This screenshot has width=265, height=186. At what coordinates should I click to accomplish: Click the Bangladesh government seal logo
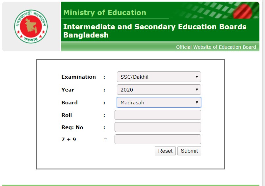tap(31, 26)
